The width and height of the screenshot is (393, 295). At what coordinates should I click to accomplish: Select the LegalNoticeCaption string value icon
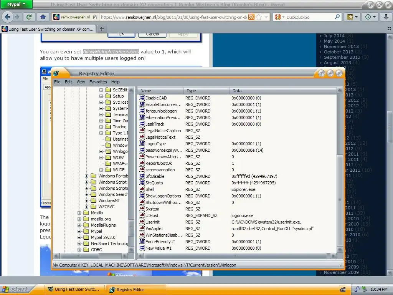[x=142, y=131]
